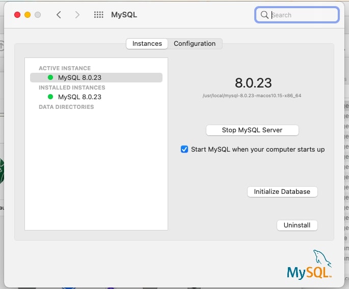Minimize the MySQL window with the yellow button
This screenshot has height=289, width=349.
coord(28,15)
